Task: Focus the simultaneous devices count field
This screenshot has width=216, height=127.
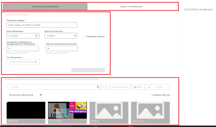Action: [23, 48]
